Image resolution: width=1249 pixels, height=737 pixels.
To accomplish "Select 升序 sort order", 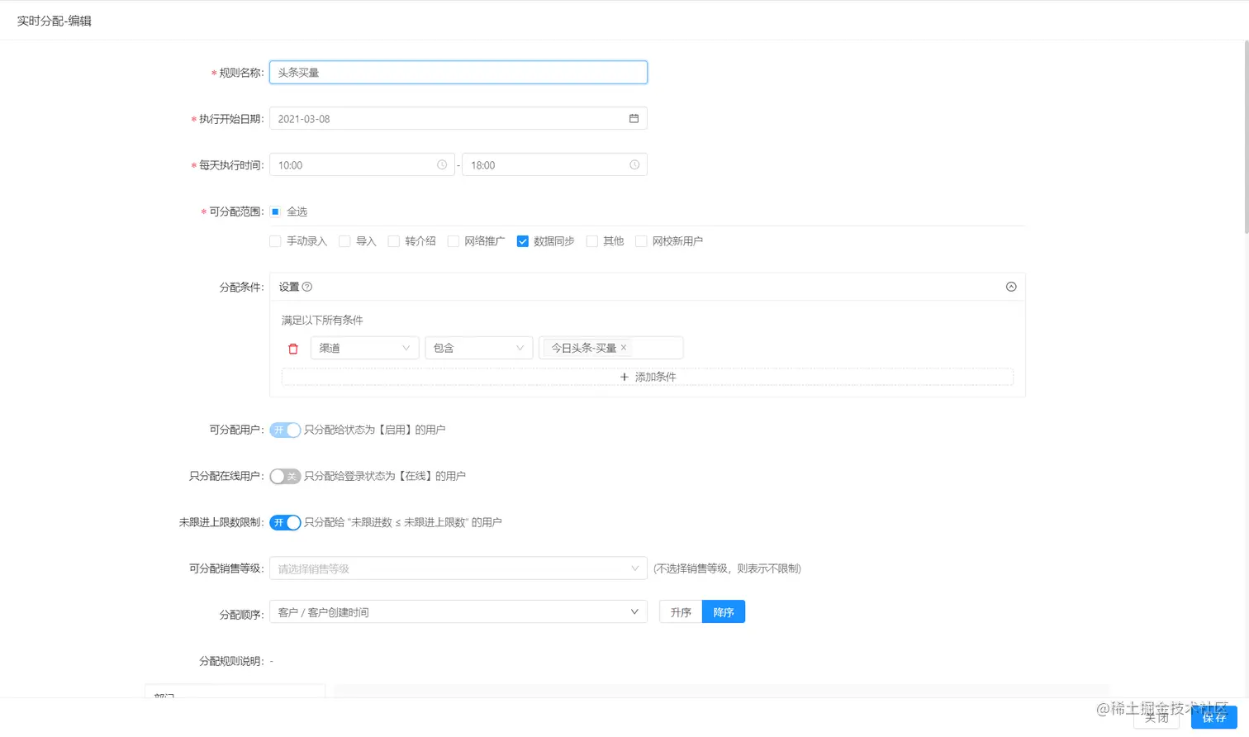I will pyautogui.click(x=681, y=612).
